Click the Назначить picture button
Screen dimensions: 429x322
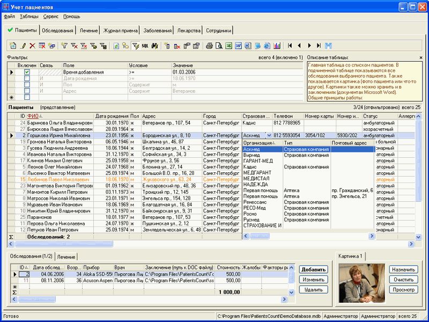coord(404,269)
